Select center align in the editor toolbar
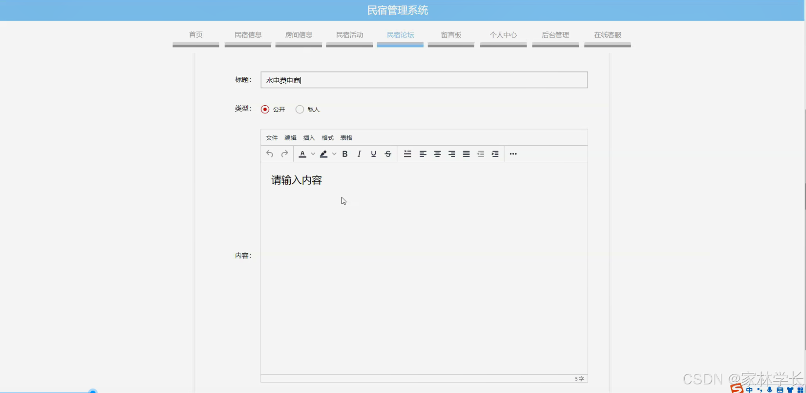806x393 pixels. point(437,154)
